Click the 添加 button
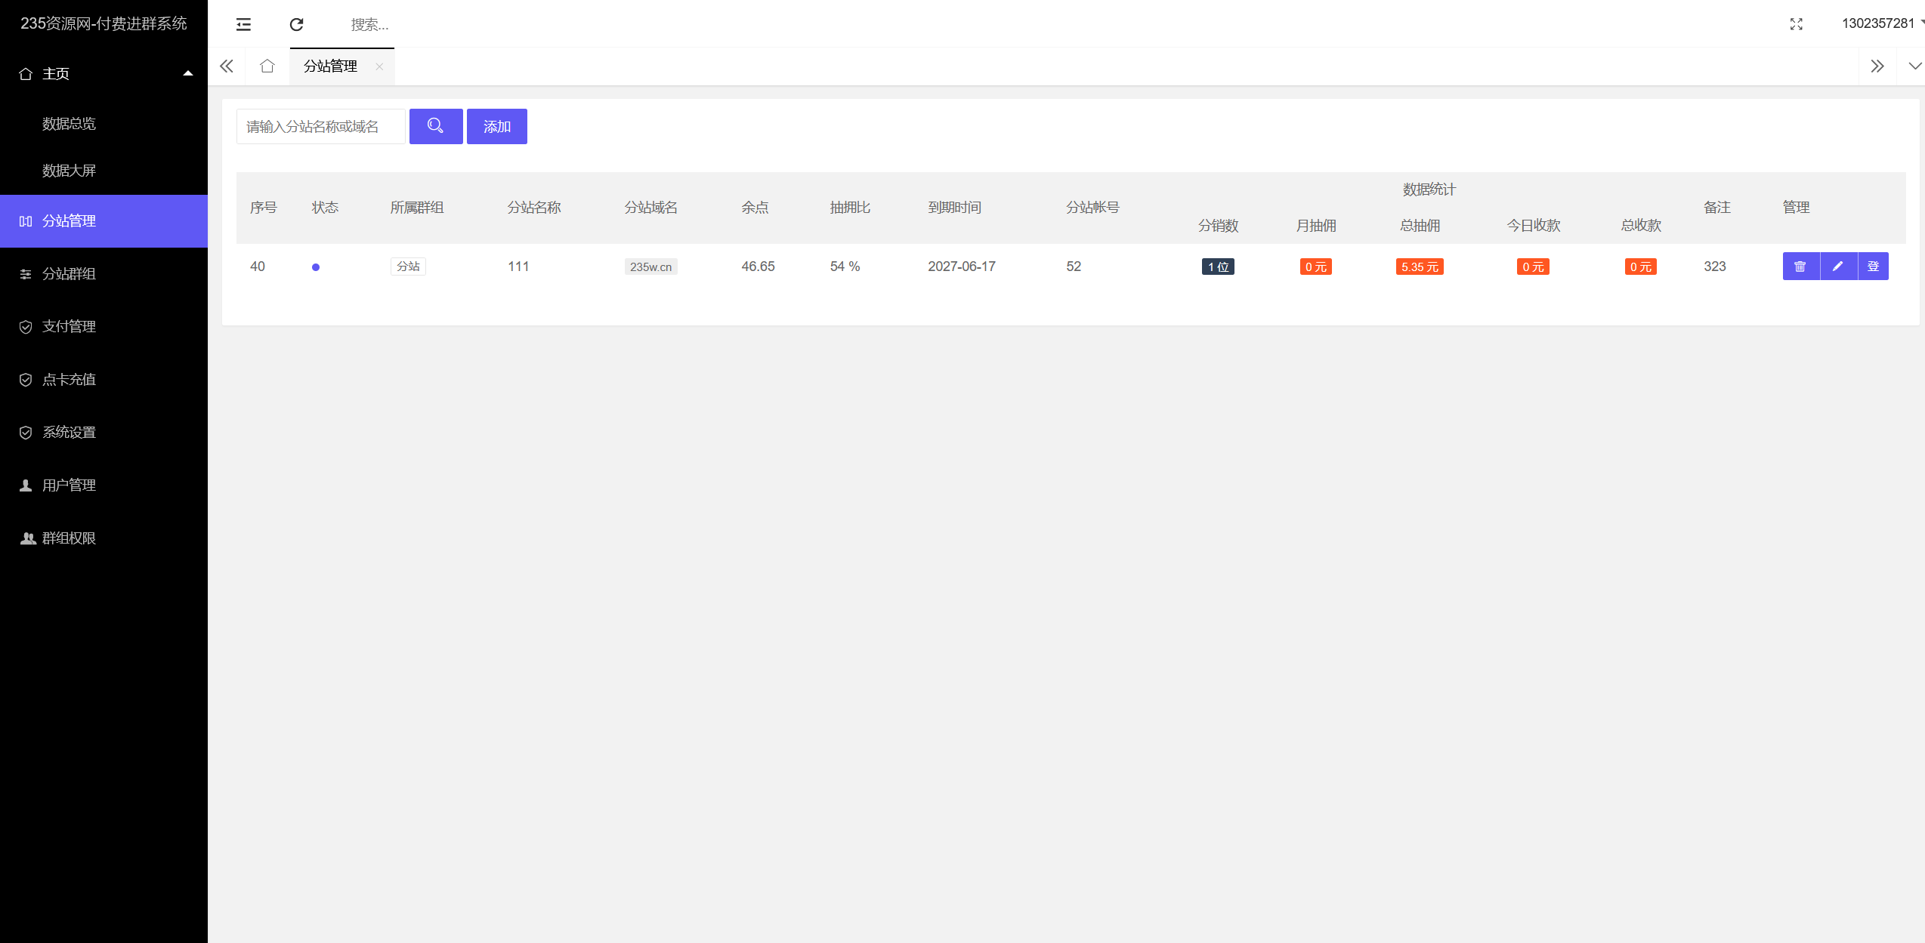The width and height of the screenshot is (1925, 943). click(x=496, y=126)
